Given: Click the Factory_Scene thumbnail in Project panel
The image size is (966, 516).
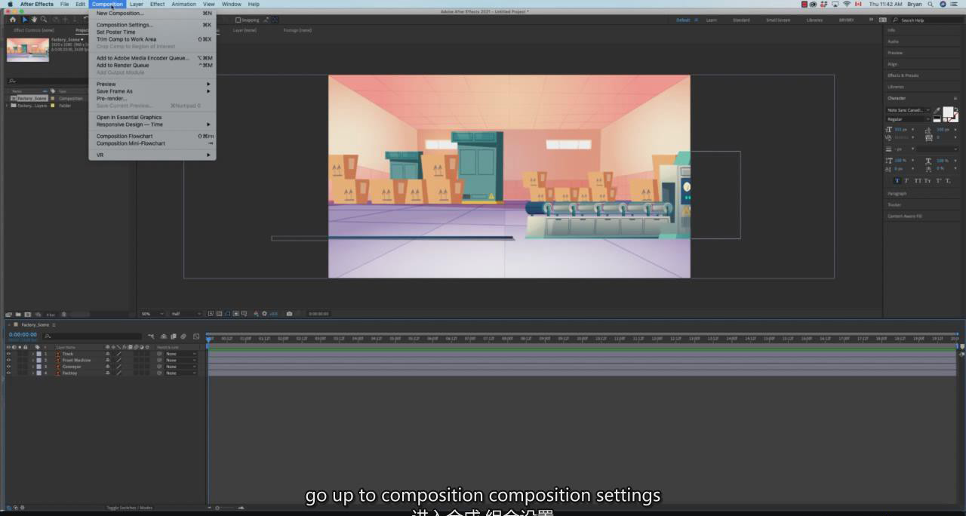Looking at the screenshot, I should point(27,50).
